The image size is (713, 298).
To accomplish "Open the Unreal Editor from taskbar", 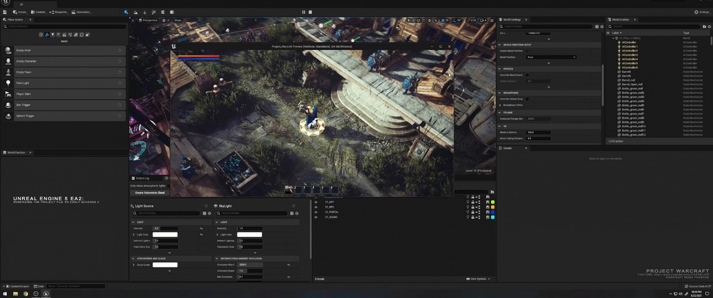I will click(x=46, y=294).
